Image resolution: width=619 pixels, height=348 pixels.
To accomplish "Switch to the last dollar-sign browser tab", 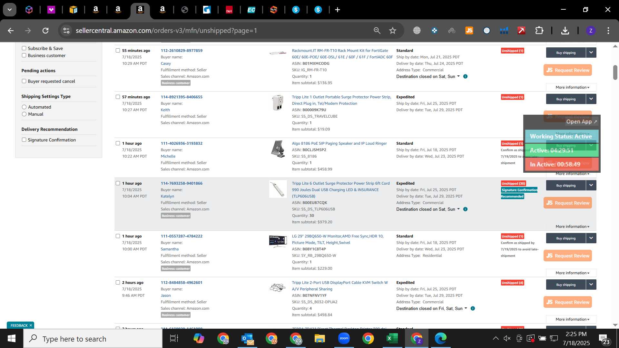I will pyautogui.click(x=318, y=10).
